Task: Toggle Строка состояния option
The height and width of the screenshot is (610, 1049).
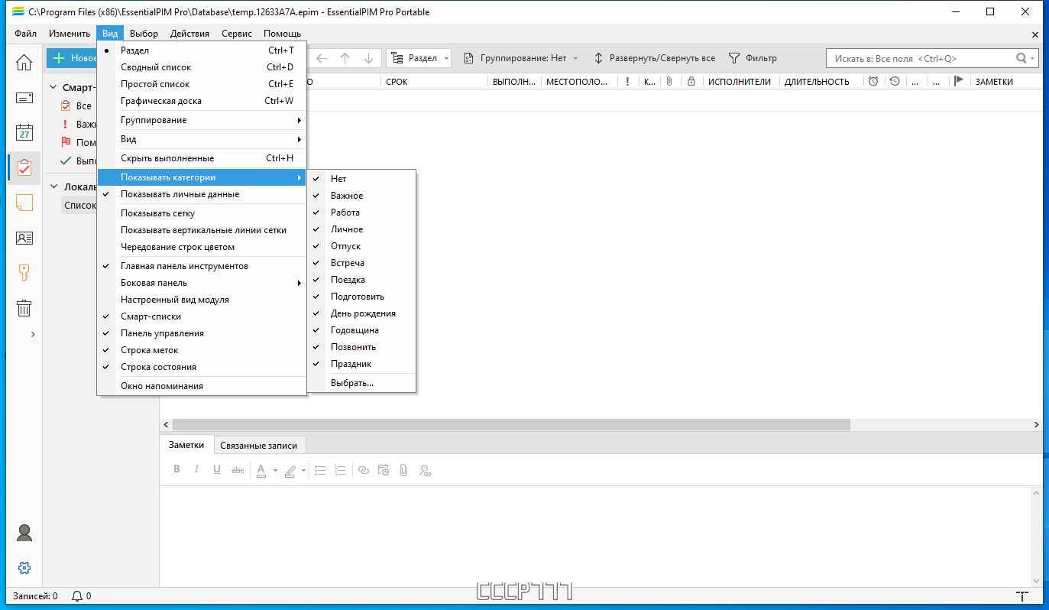Action: [x=202, y=367]
